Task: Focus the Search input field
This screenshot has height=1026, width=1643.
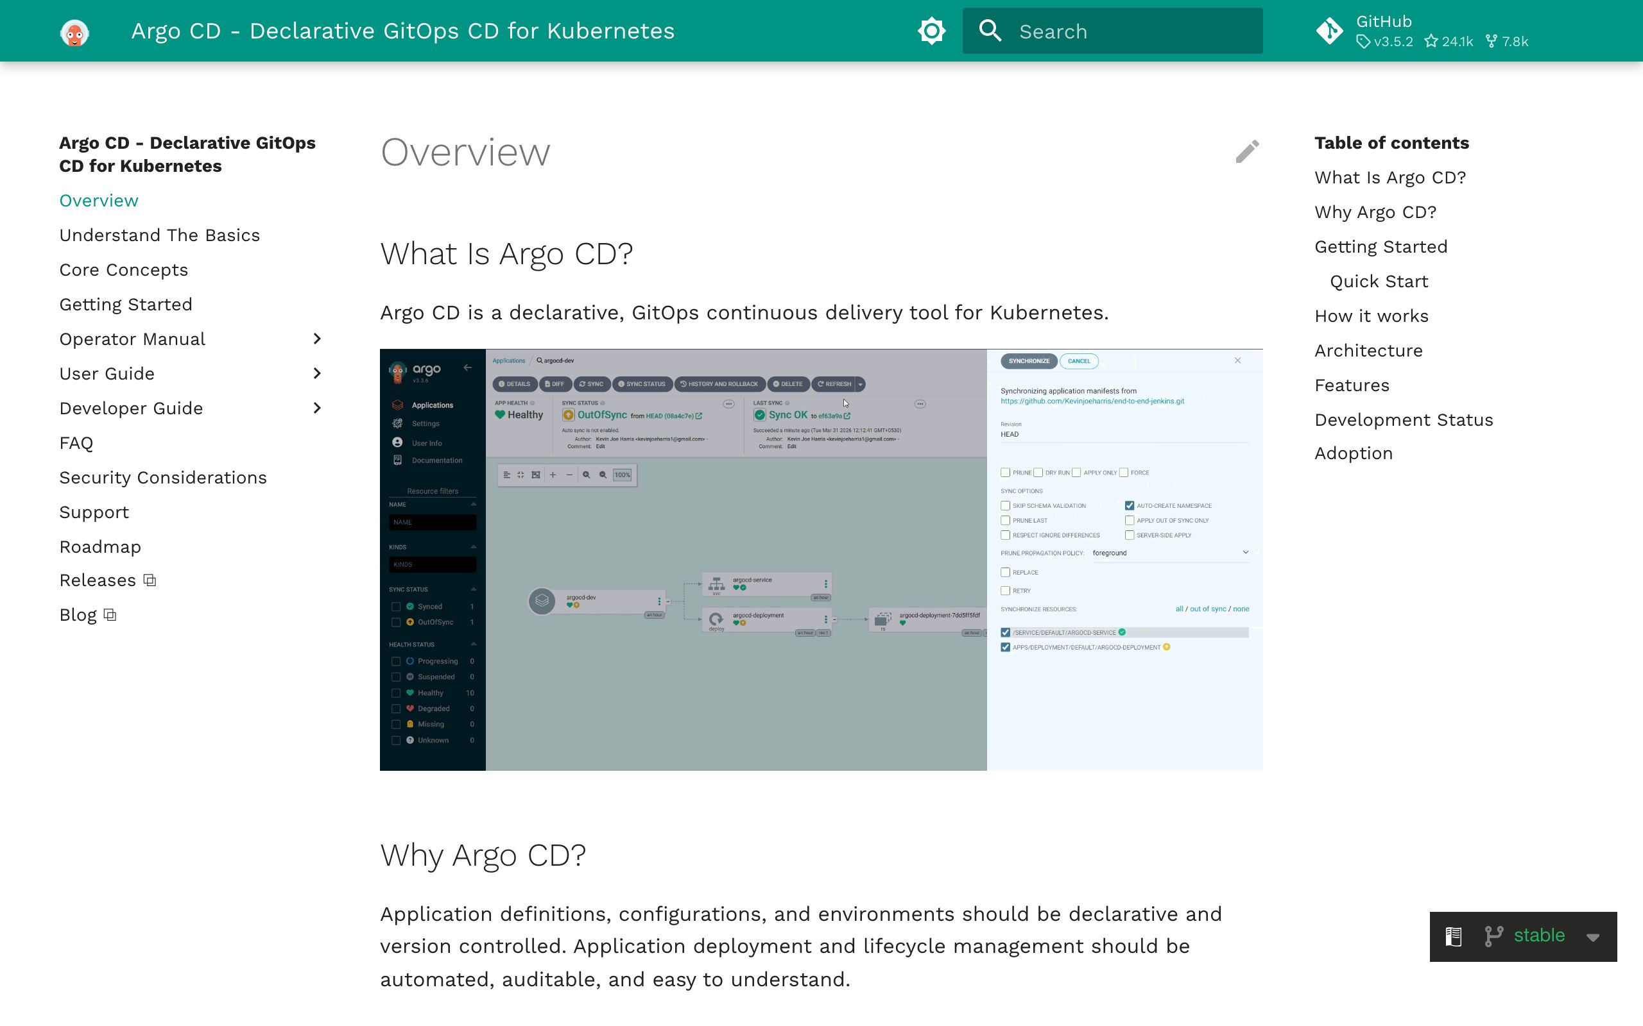Action: 1112,31
